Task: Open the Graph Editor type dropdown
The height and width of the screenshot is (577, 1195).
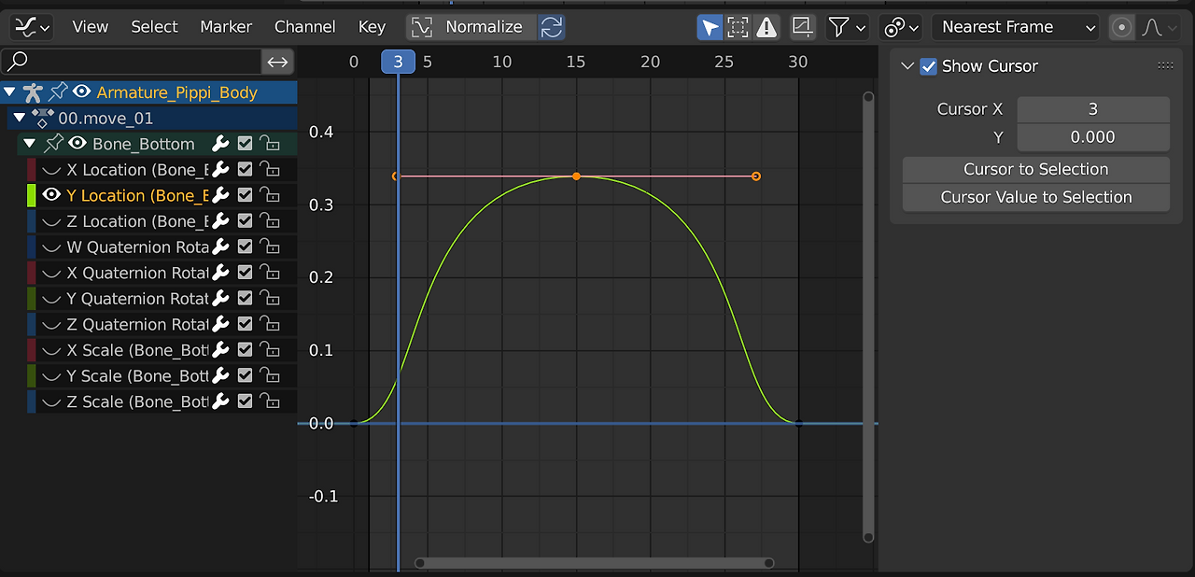Action: click(x=32, y=27)
